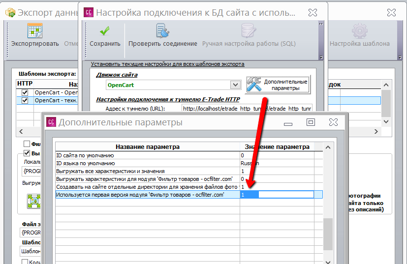
Task: Click the Шаблон input field
Action: click(31, 251)
